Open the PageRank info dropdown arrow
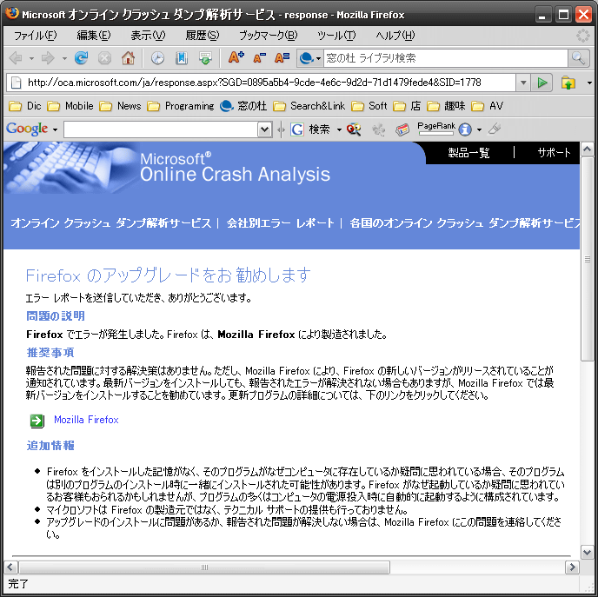Image resolution: width=598 pixels, height=597 pixels. (479, 130)
